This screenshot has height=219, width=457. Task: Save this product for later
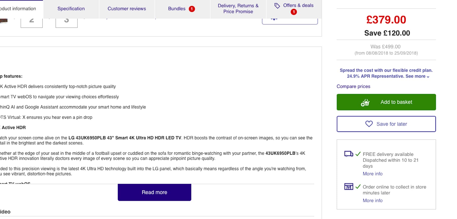[x=386, y=124]
